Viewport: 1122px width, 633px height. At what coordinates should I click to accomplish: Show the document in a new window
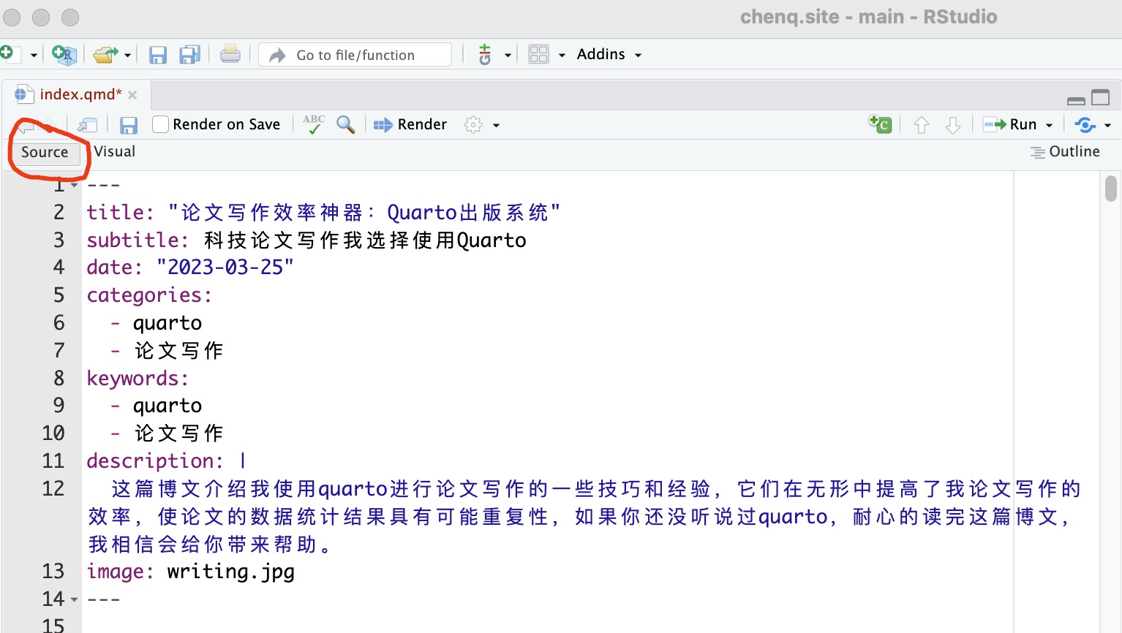coord(87,126)
